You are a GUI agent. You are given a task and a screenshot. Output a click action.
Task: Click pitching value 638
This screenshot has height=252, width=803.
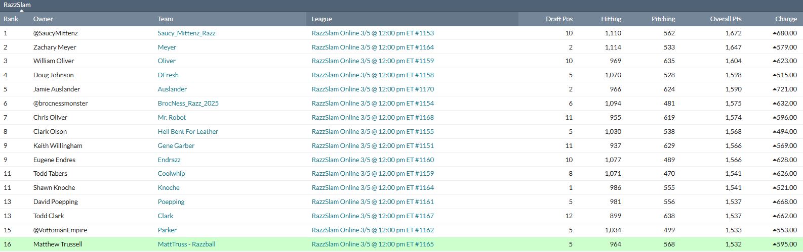coord(669,216)
